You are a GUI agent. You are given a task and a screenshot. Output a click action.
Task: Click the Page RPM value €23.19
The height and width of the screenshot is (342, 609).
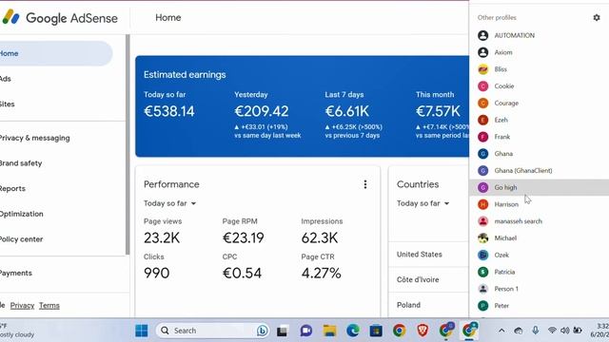244,237
